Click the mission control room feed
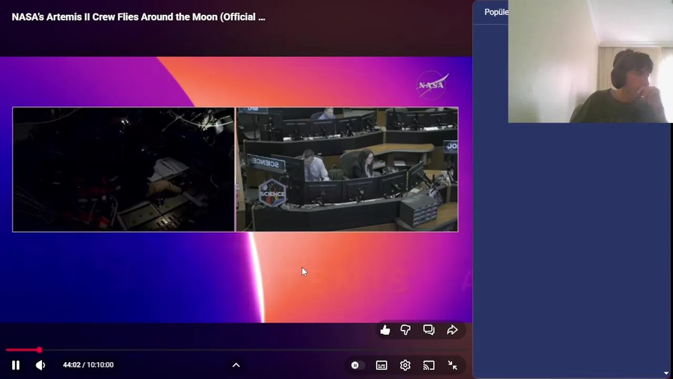Image resolution: width=673 pixels, height=379 pixels. click(347, 169)
